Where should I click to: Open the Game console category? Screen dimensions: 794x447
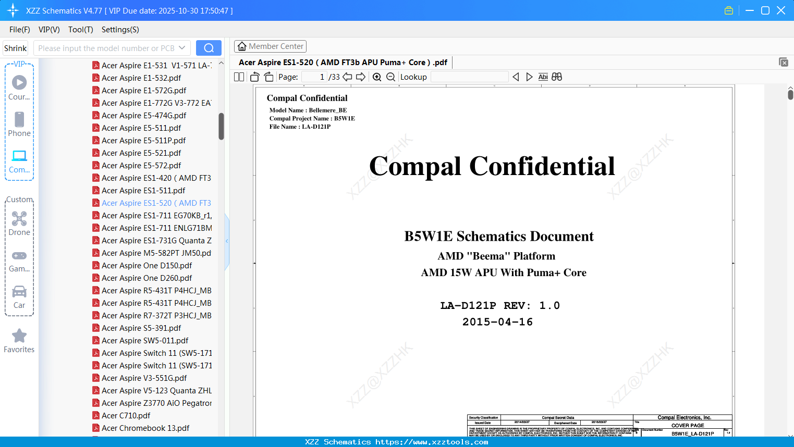point(19,260)
